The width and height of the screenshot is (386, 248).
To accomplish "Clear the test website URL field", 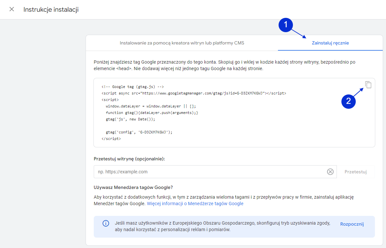I will pyautogui.click(x=330, y=172).
